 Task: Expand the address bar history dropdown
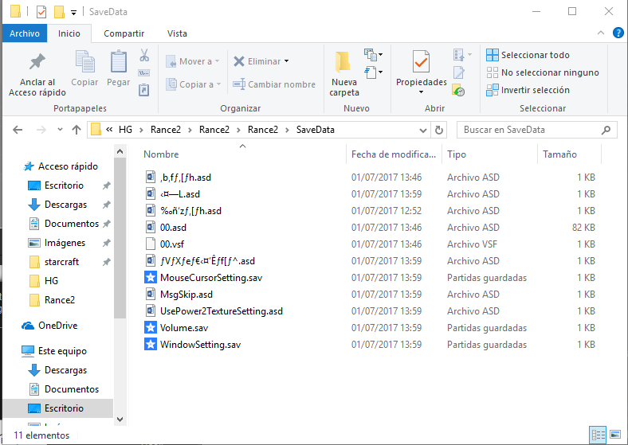[423, 130]
